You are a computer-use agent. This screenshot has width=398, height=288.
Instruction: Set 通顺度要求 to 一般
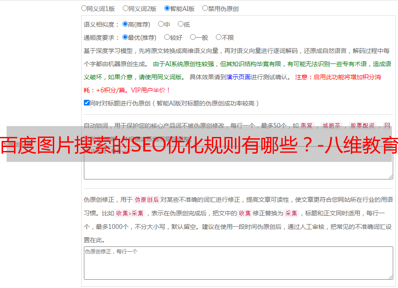pos(193,37)
